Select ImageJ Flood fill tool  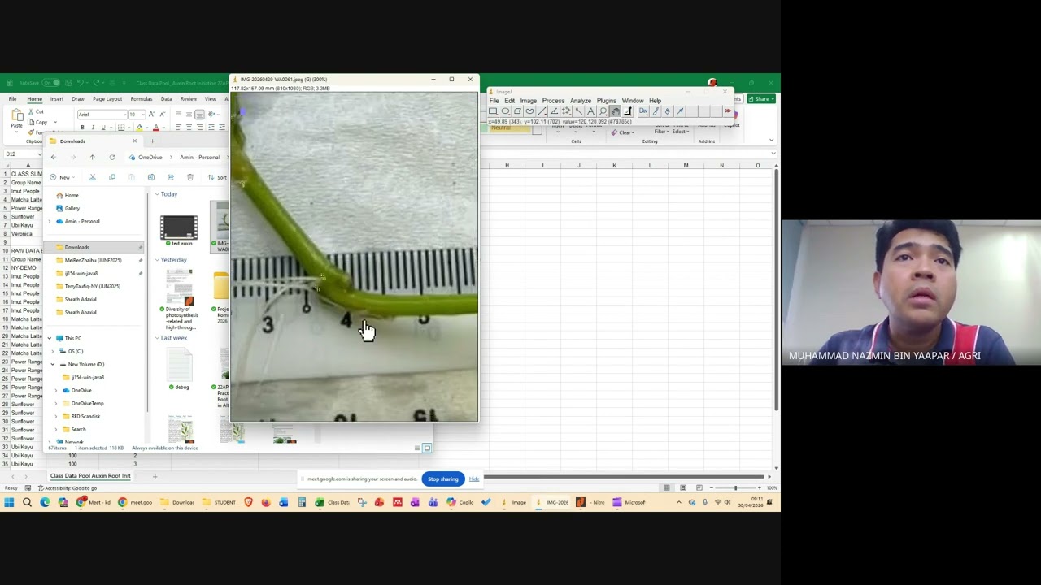[668, 110]
